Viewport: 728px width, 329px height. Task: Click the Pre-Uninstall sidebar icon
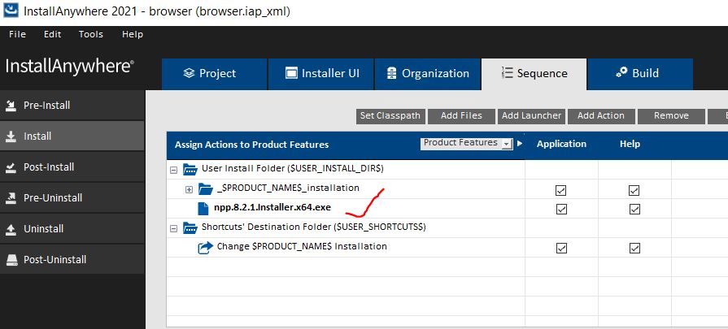11,198
